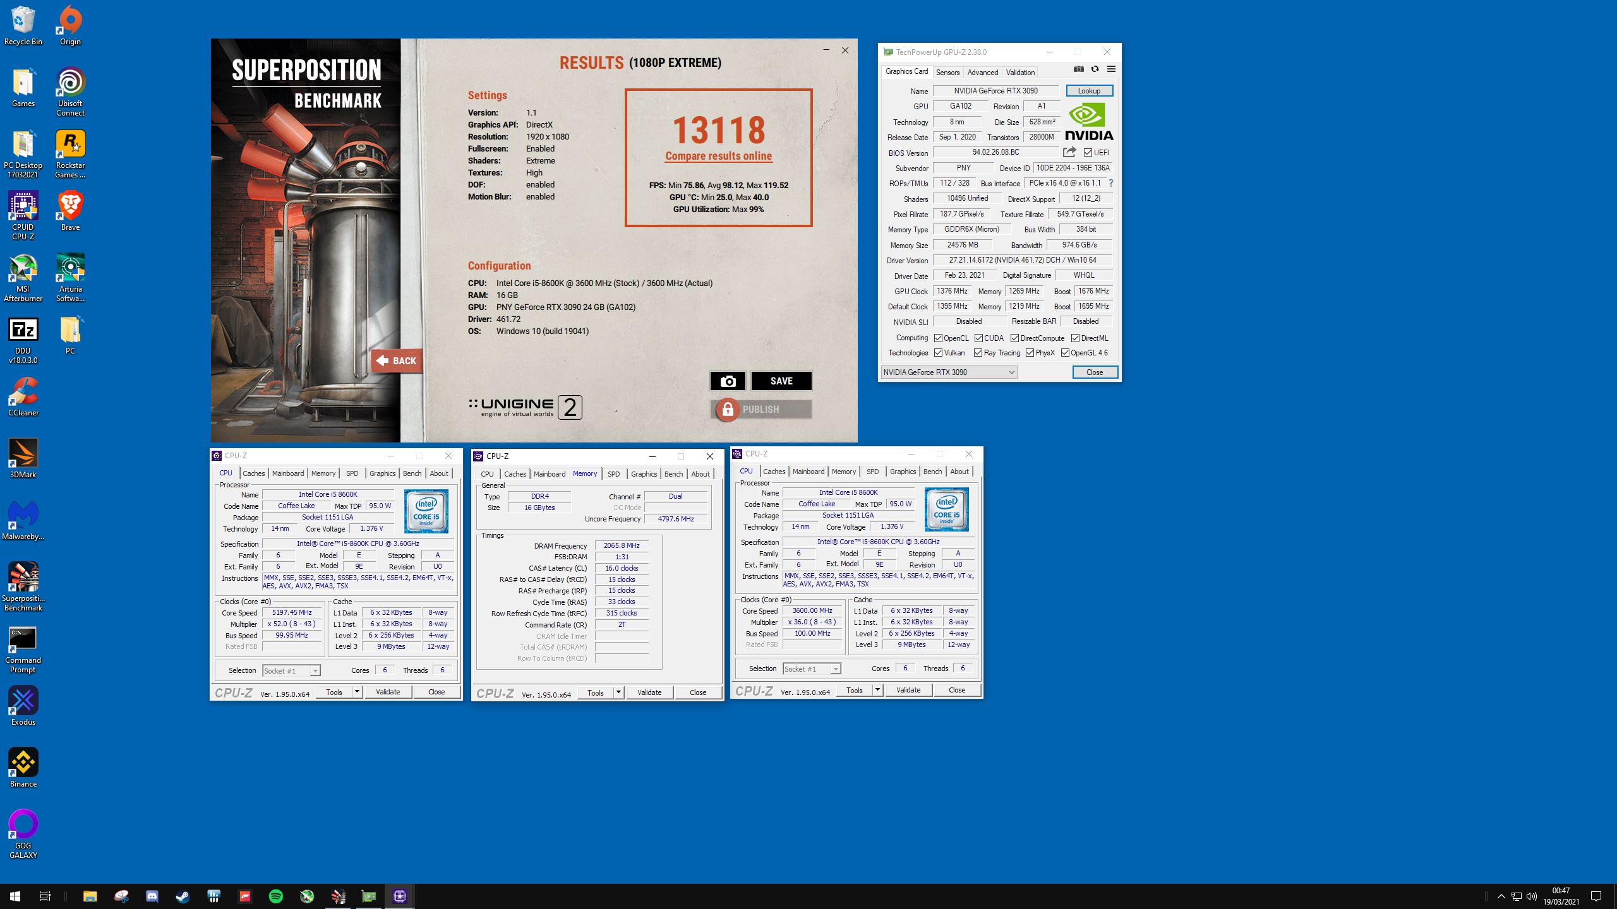The image size is (1617, 909).
Task: Click the Lookup button in GPU-Z
Action: [1090, 91]
